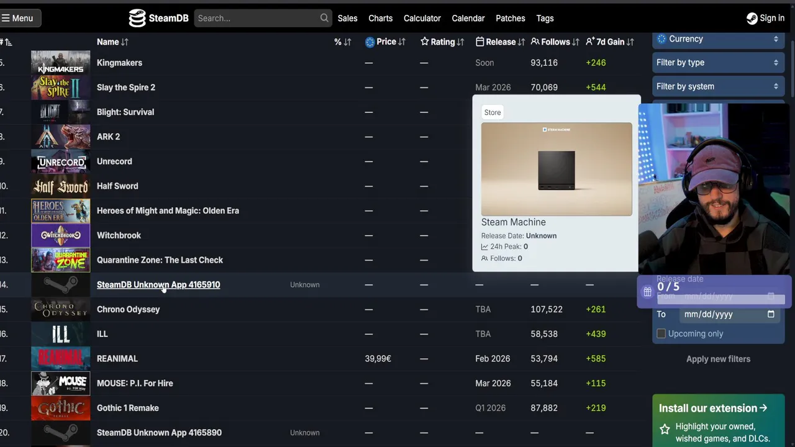This screenshot has height=447, width=795.
Task: Click the ARK 2 thumbnail
Action: pyautogui.click(x=60, y=137)
